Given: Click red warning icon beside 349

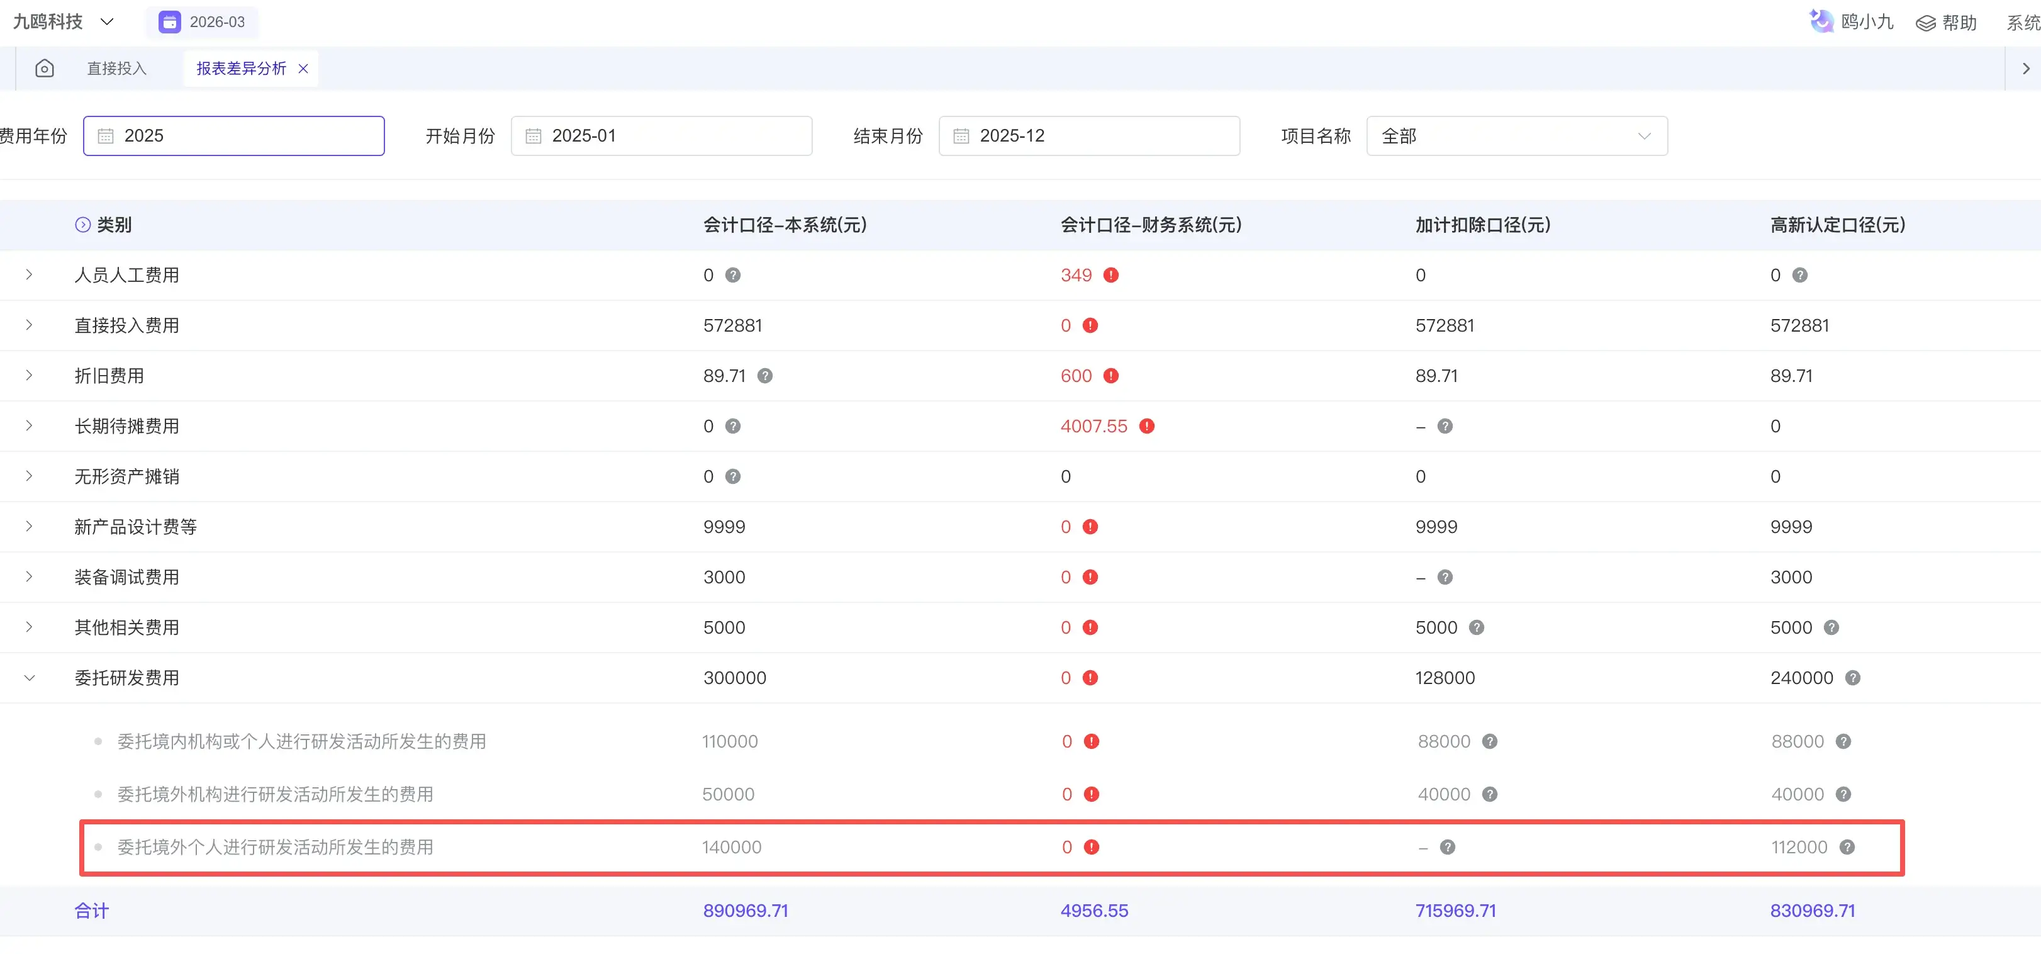Looking at the screenshot, I should [x=1111, y=275].
